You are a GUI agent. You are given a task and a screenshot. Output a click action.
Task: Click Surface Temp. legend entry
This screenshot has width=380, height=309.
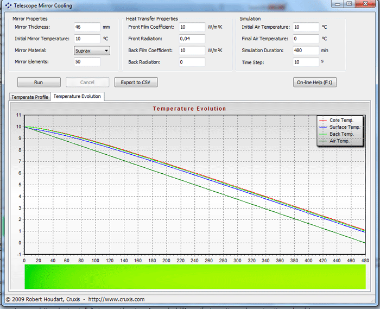pyautogui.click(x=340, y=127)
